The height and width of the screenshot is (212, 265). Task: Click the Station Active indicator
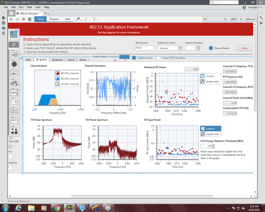point(134,58)
